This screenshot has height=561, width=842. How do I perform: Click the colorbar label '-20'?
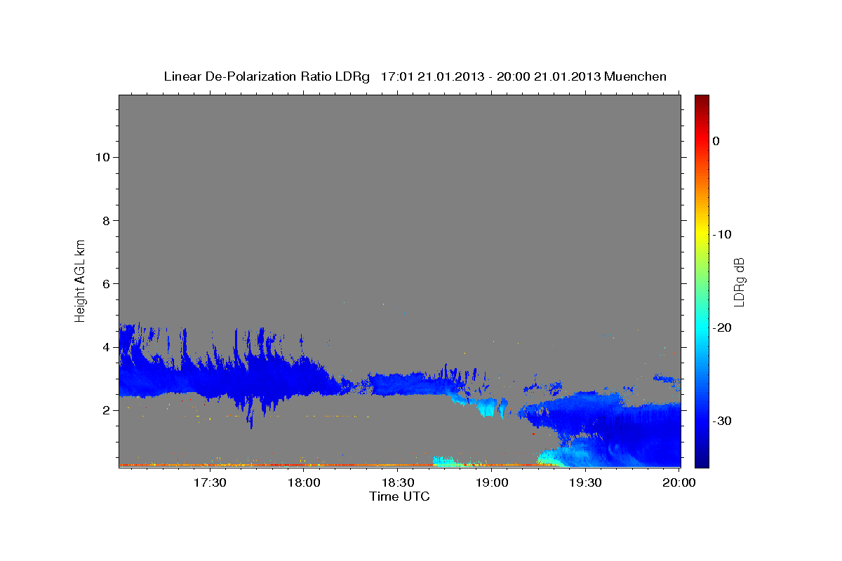pos(723,327)
